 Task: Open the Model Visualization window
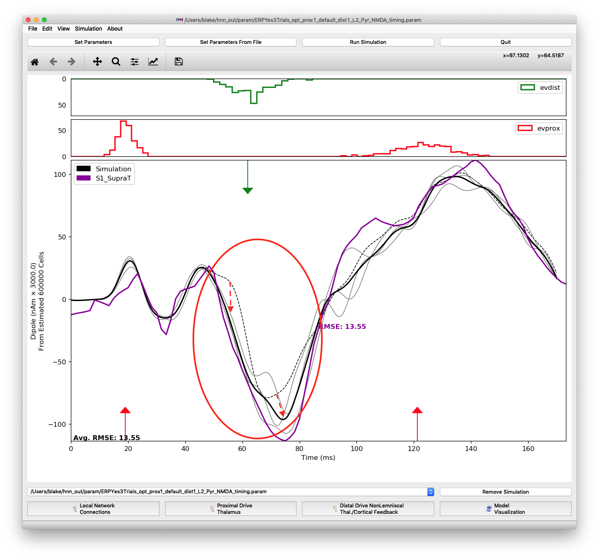506,509
